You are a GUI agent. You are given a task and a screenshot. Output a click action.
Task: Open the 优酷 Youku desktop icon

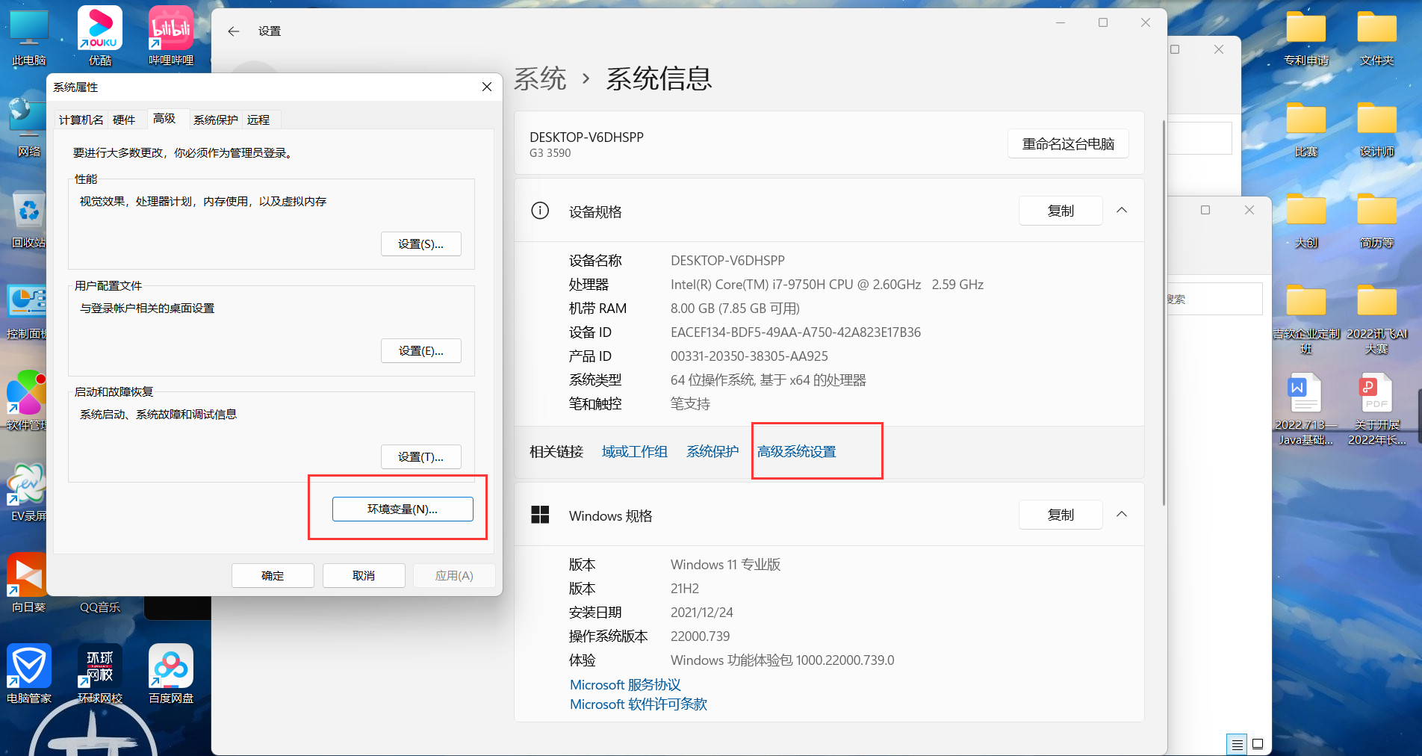(x=100, y=36)
